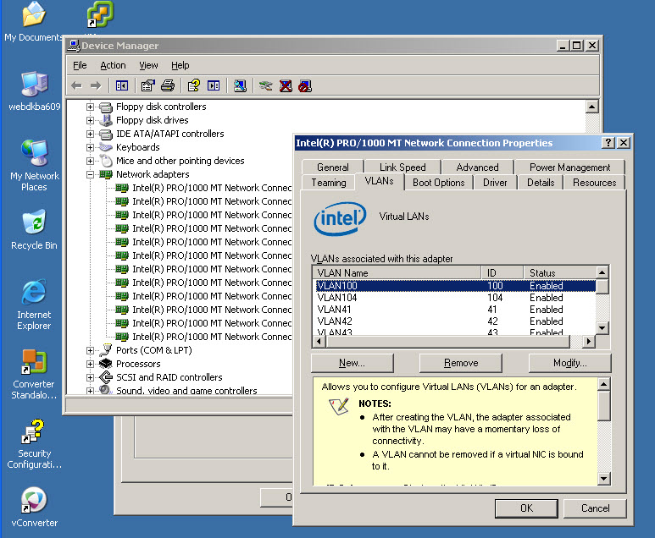The image size is (655, 538).
Task: Open the View menu
Action: 148,65
